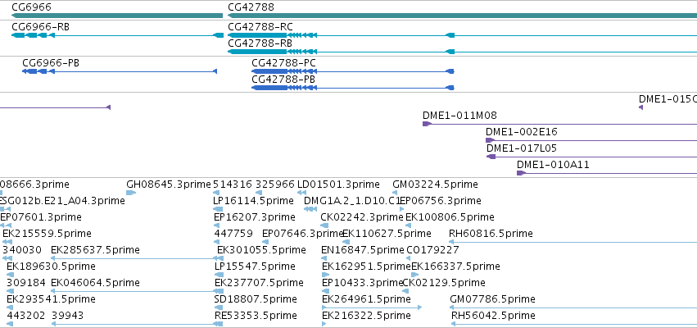
Task: Open EST EP06756.3prime
Action: (x=440, y=201)
